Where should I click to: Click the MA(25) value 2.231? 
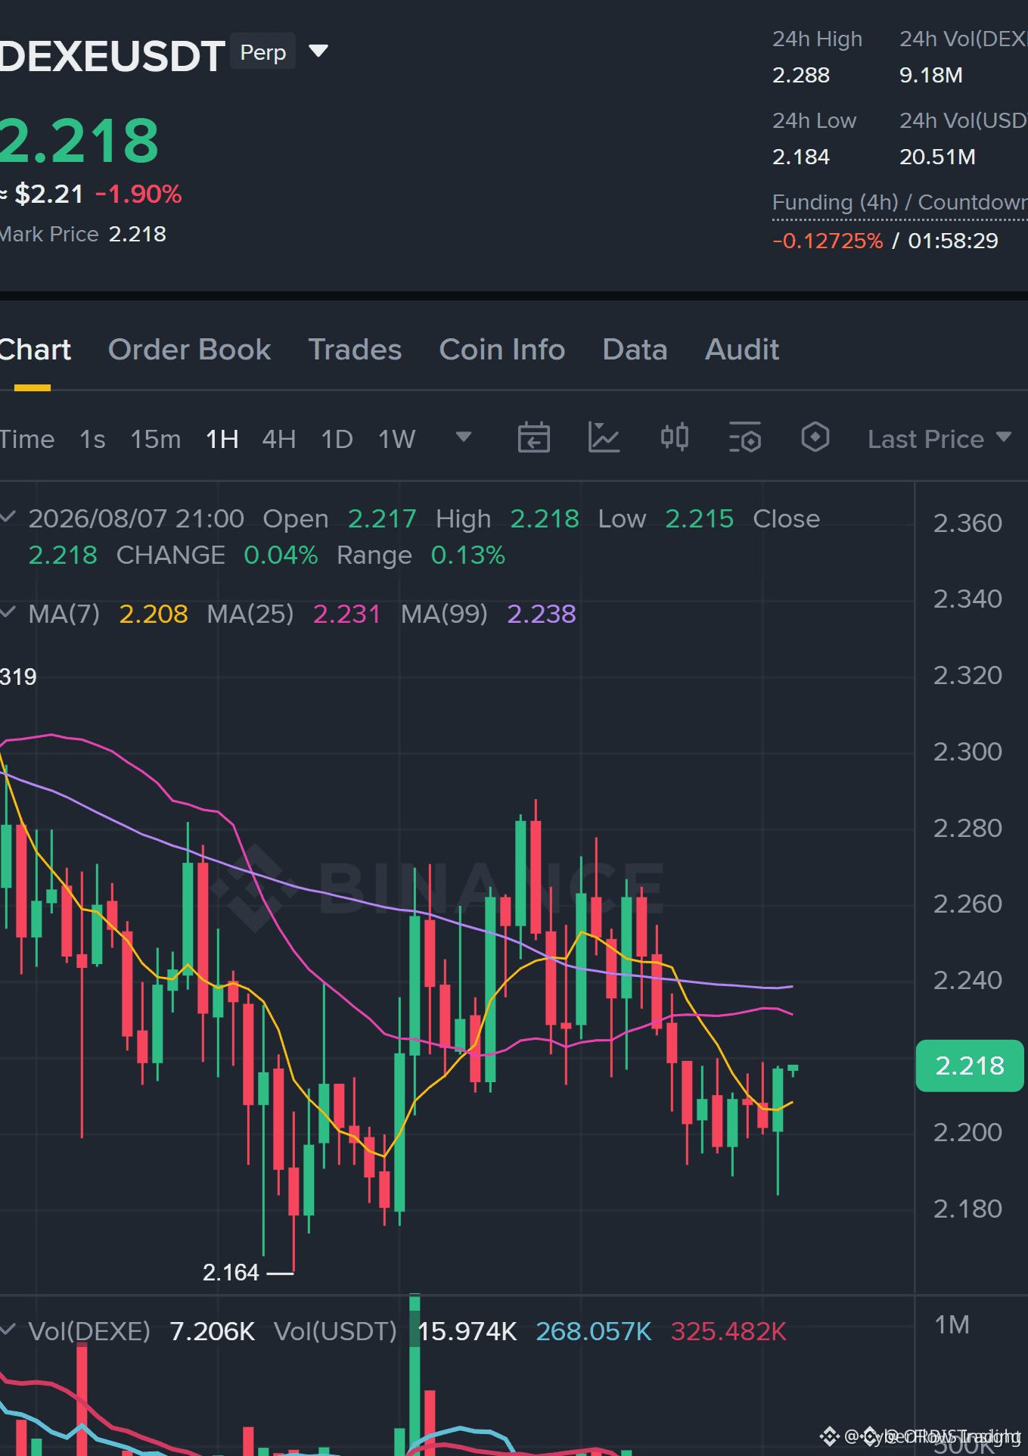[346, 614]
